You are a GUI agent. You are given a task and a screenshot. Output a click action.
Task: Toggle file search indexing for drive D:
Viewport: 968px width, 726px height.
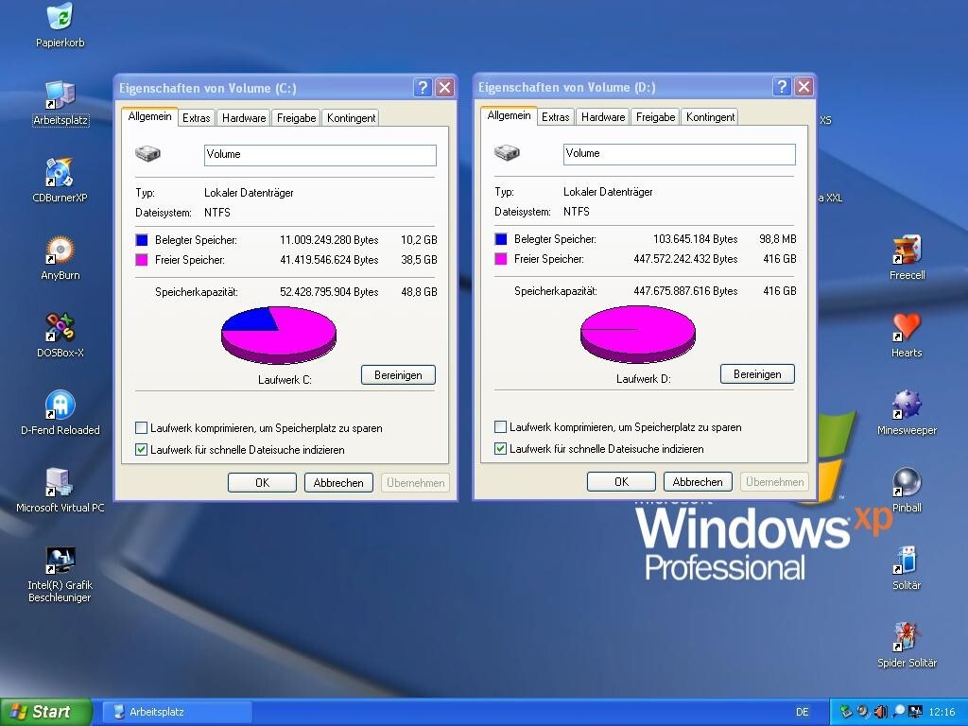click(x=501, y=449)
